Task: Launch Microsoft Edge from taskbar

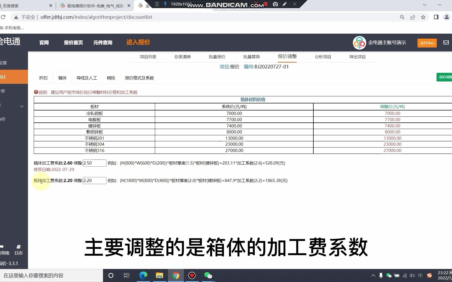Action: pyautogui.click(x=143, y=275)
